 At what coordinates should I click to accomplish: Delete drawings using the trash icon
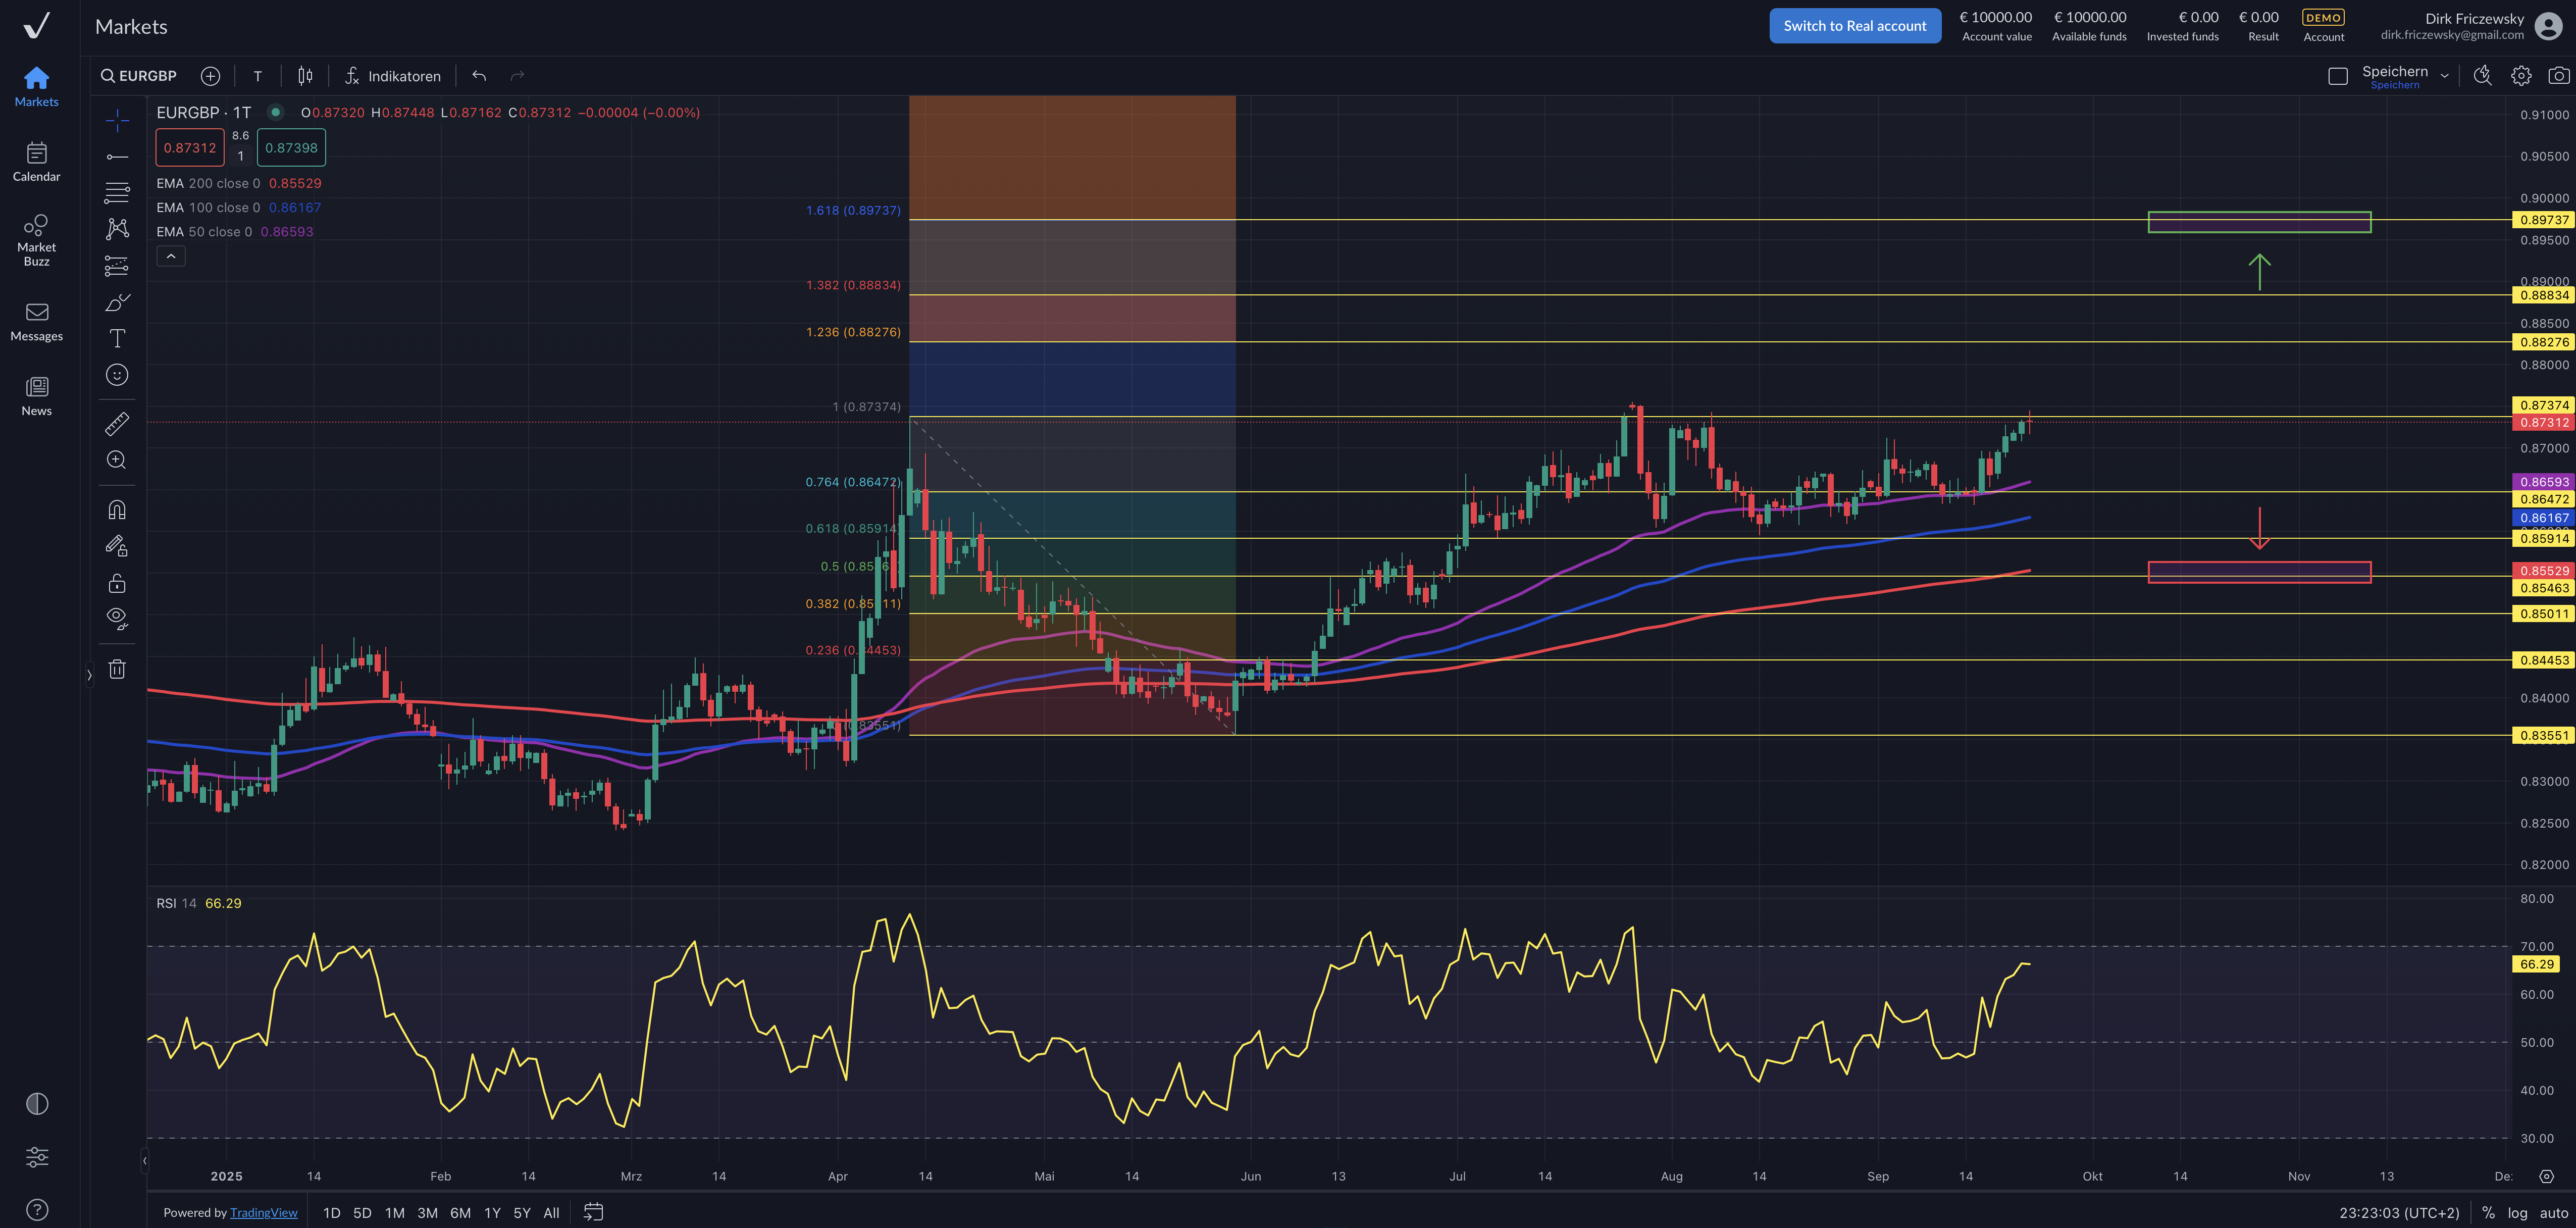click(117, 668)
